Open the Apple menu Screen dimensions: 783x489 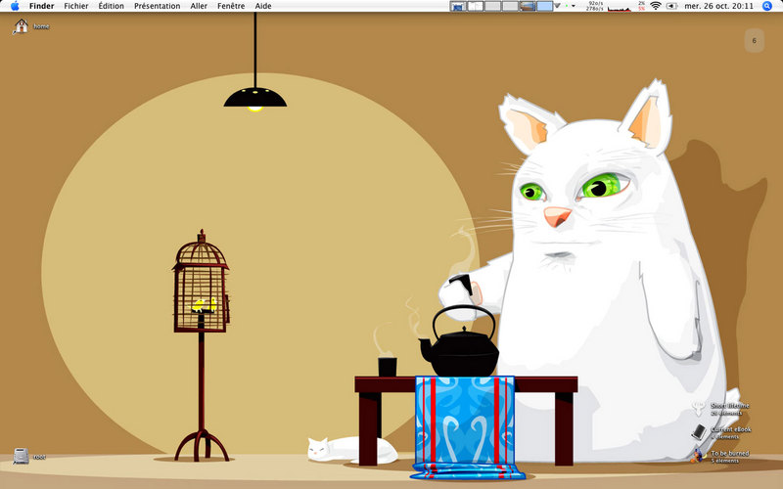coord(15,6)
